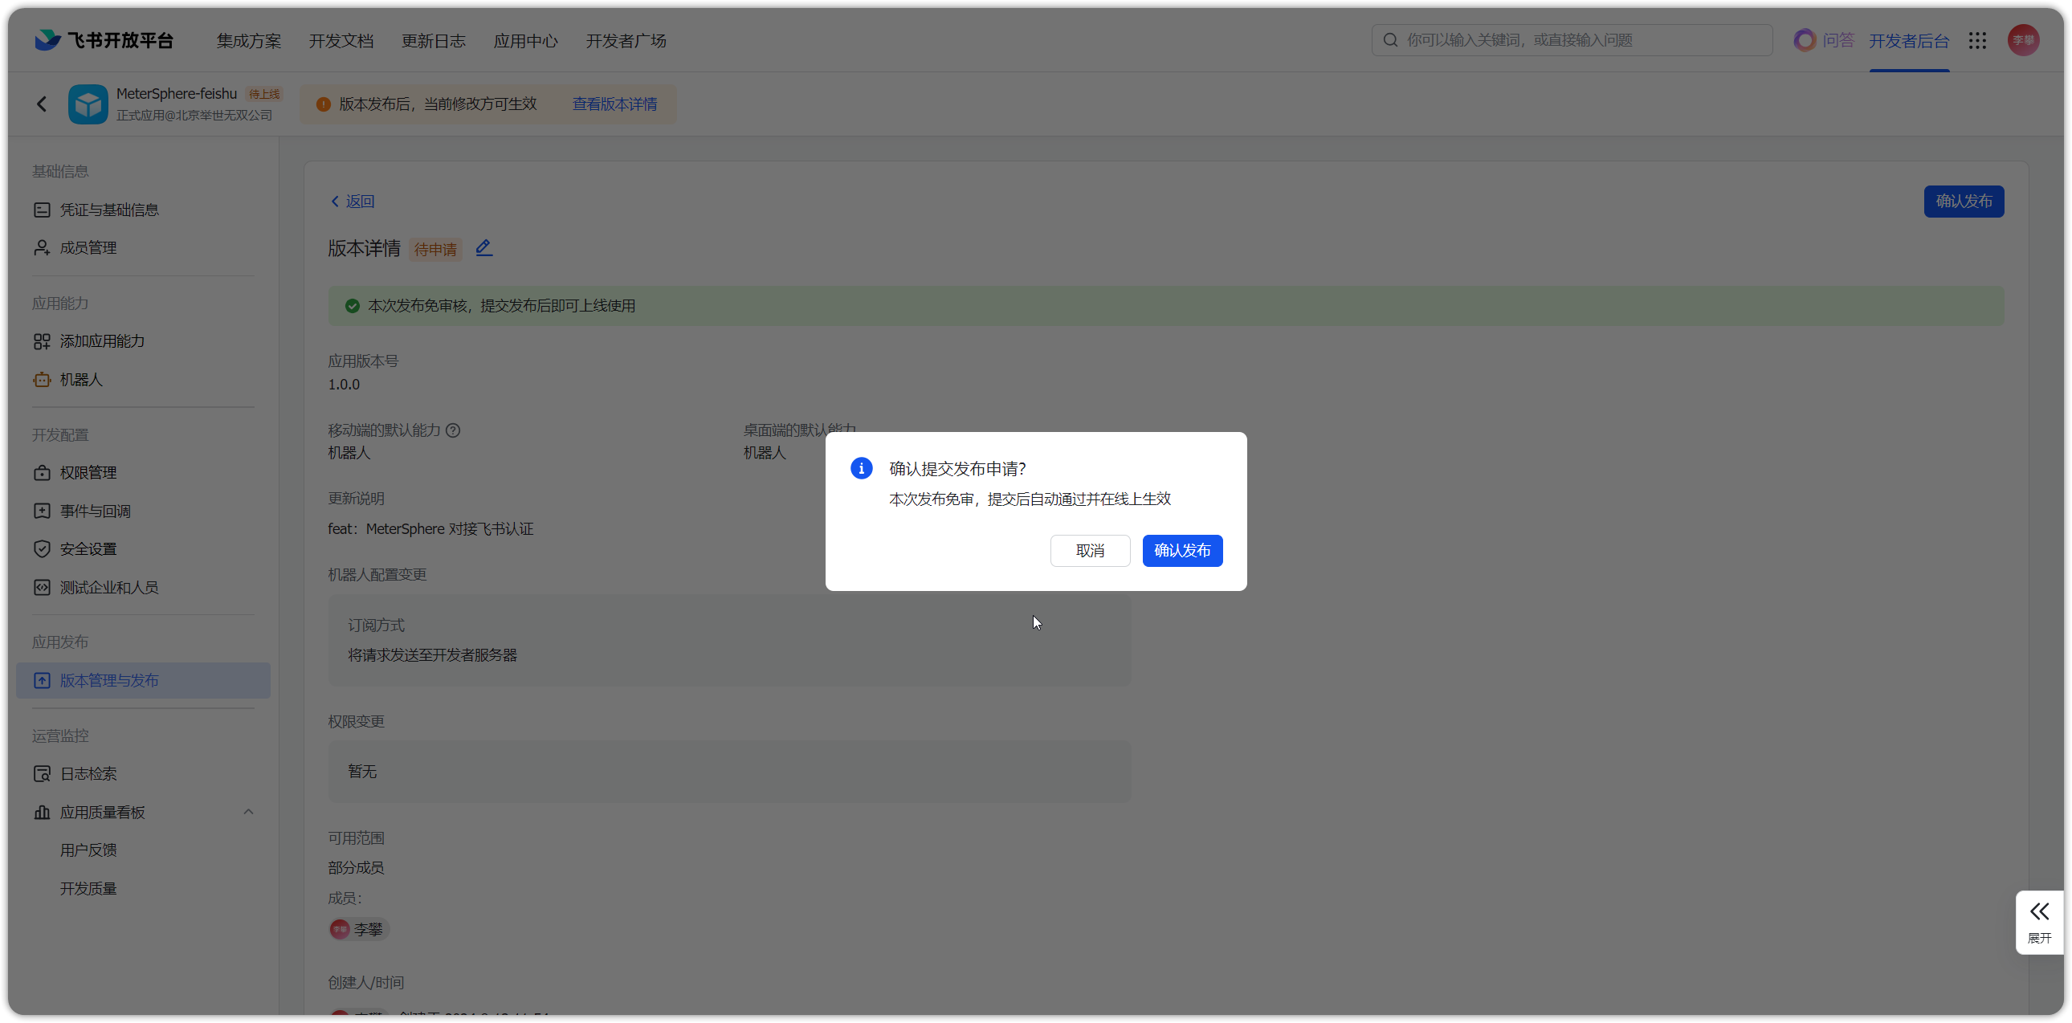Screen dimensions: 2072x1023
Task: Open 用户反馈 under 应用质量看板
Action: pyautogui.click(x=88, y=850)
